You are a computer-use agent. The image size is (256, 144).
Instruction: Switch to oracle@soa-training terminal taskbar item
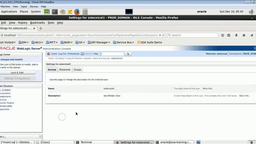(x=174, y=142)
